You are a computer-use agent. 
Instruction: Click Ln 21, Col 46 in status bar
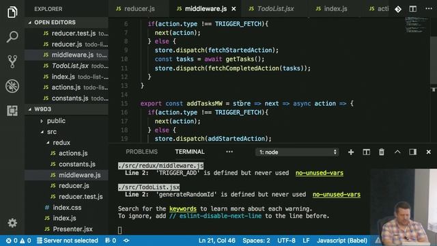coord(217,241)
